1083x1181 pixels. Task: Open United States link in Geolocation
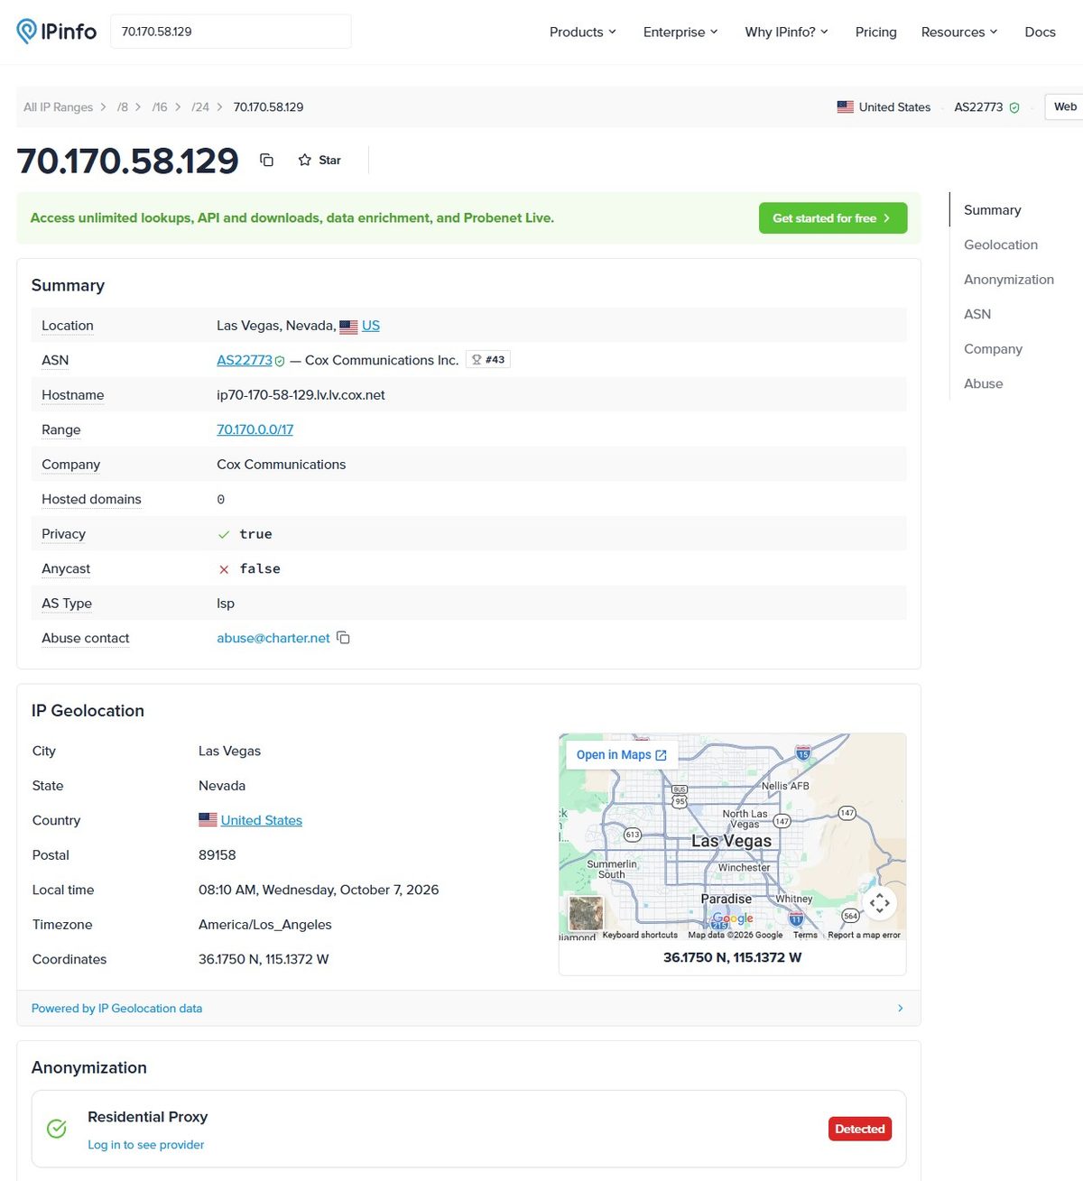pos(262,820)
